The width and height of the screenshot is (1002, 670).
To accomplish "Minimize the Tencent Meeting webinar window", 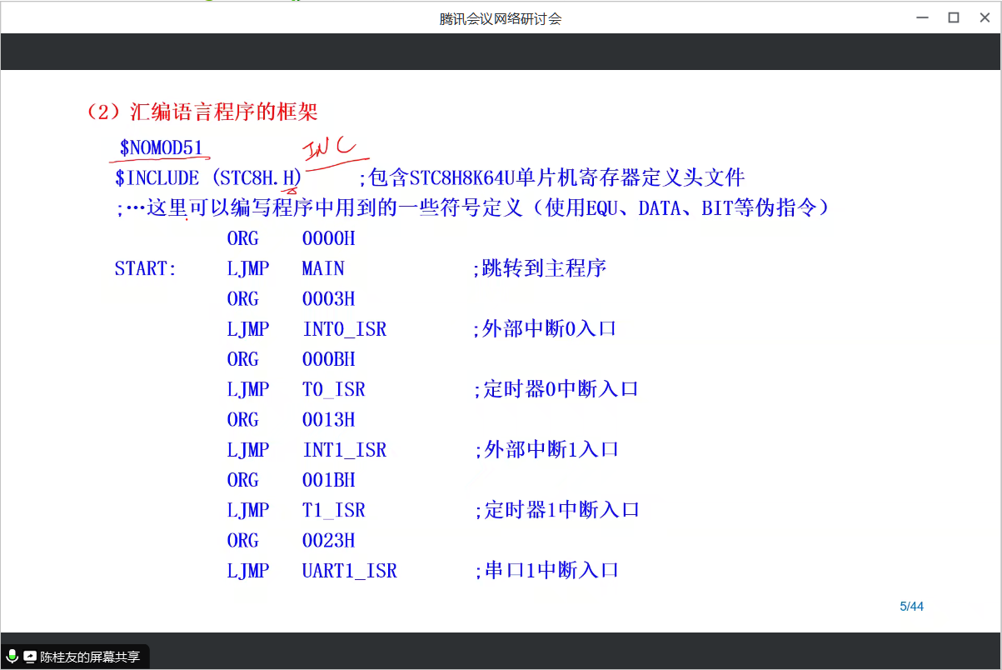I will (x=922, y=17).
